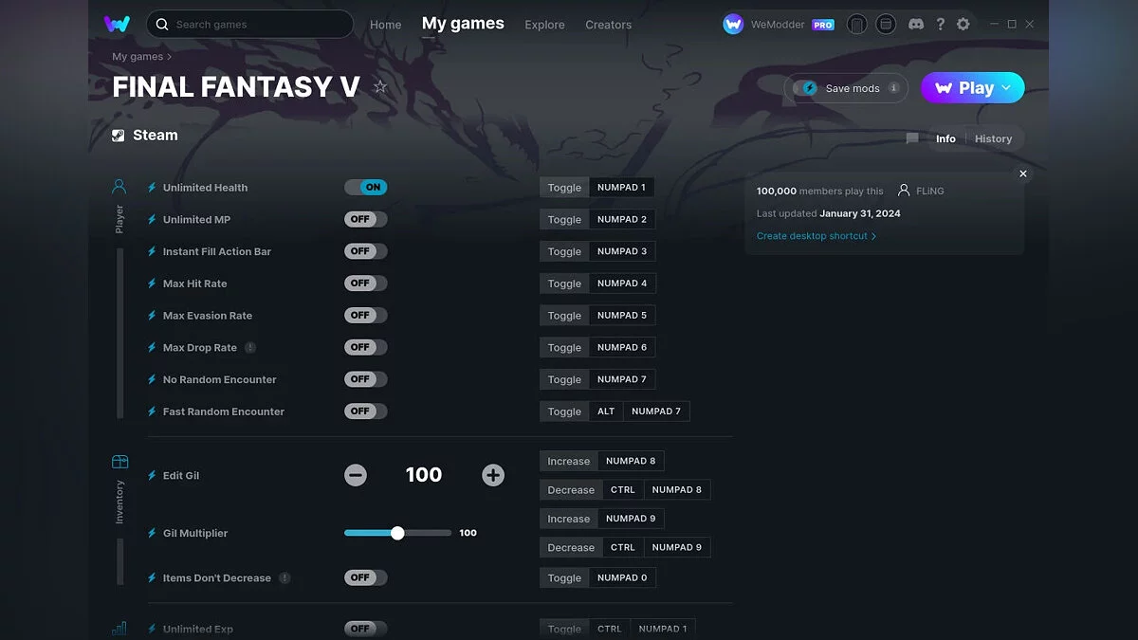Open the Discord community icon

click(916, 24)
